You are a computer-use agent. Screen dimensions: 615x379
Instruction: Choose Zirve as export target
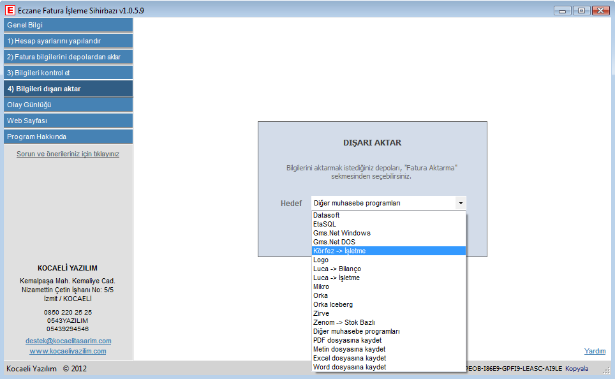click(389, 313)
